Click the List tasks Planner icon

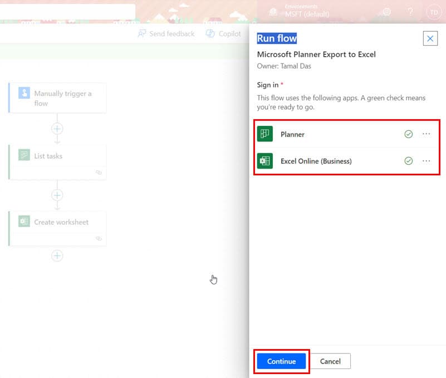pos(24,155)
